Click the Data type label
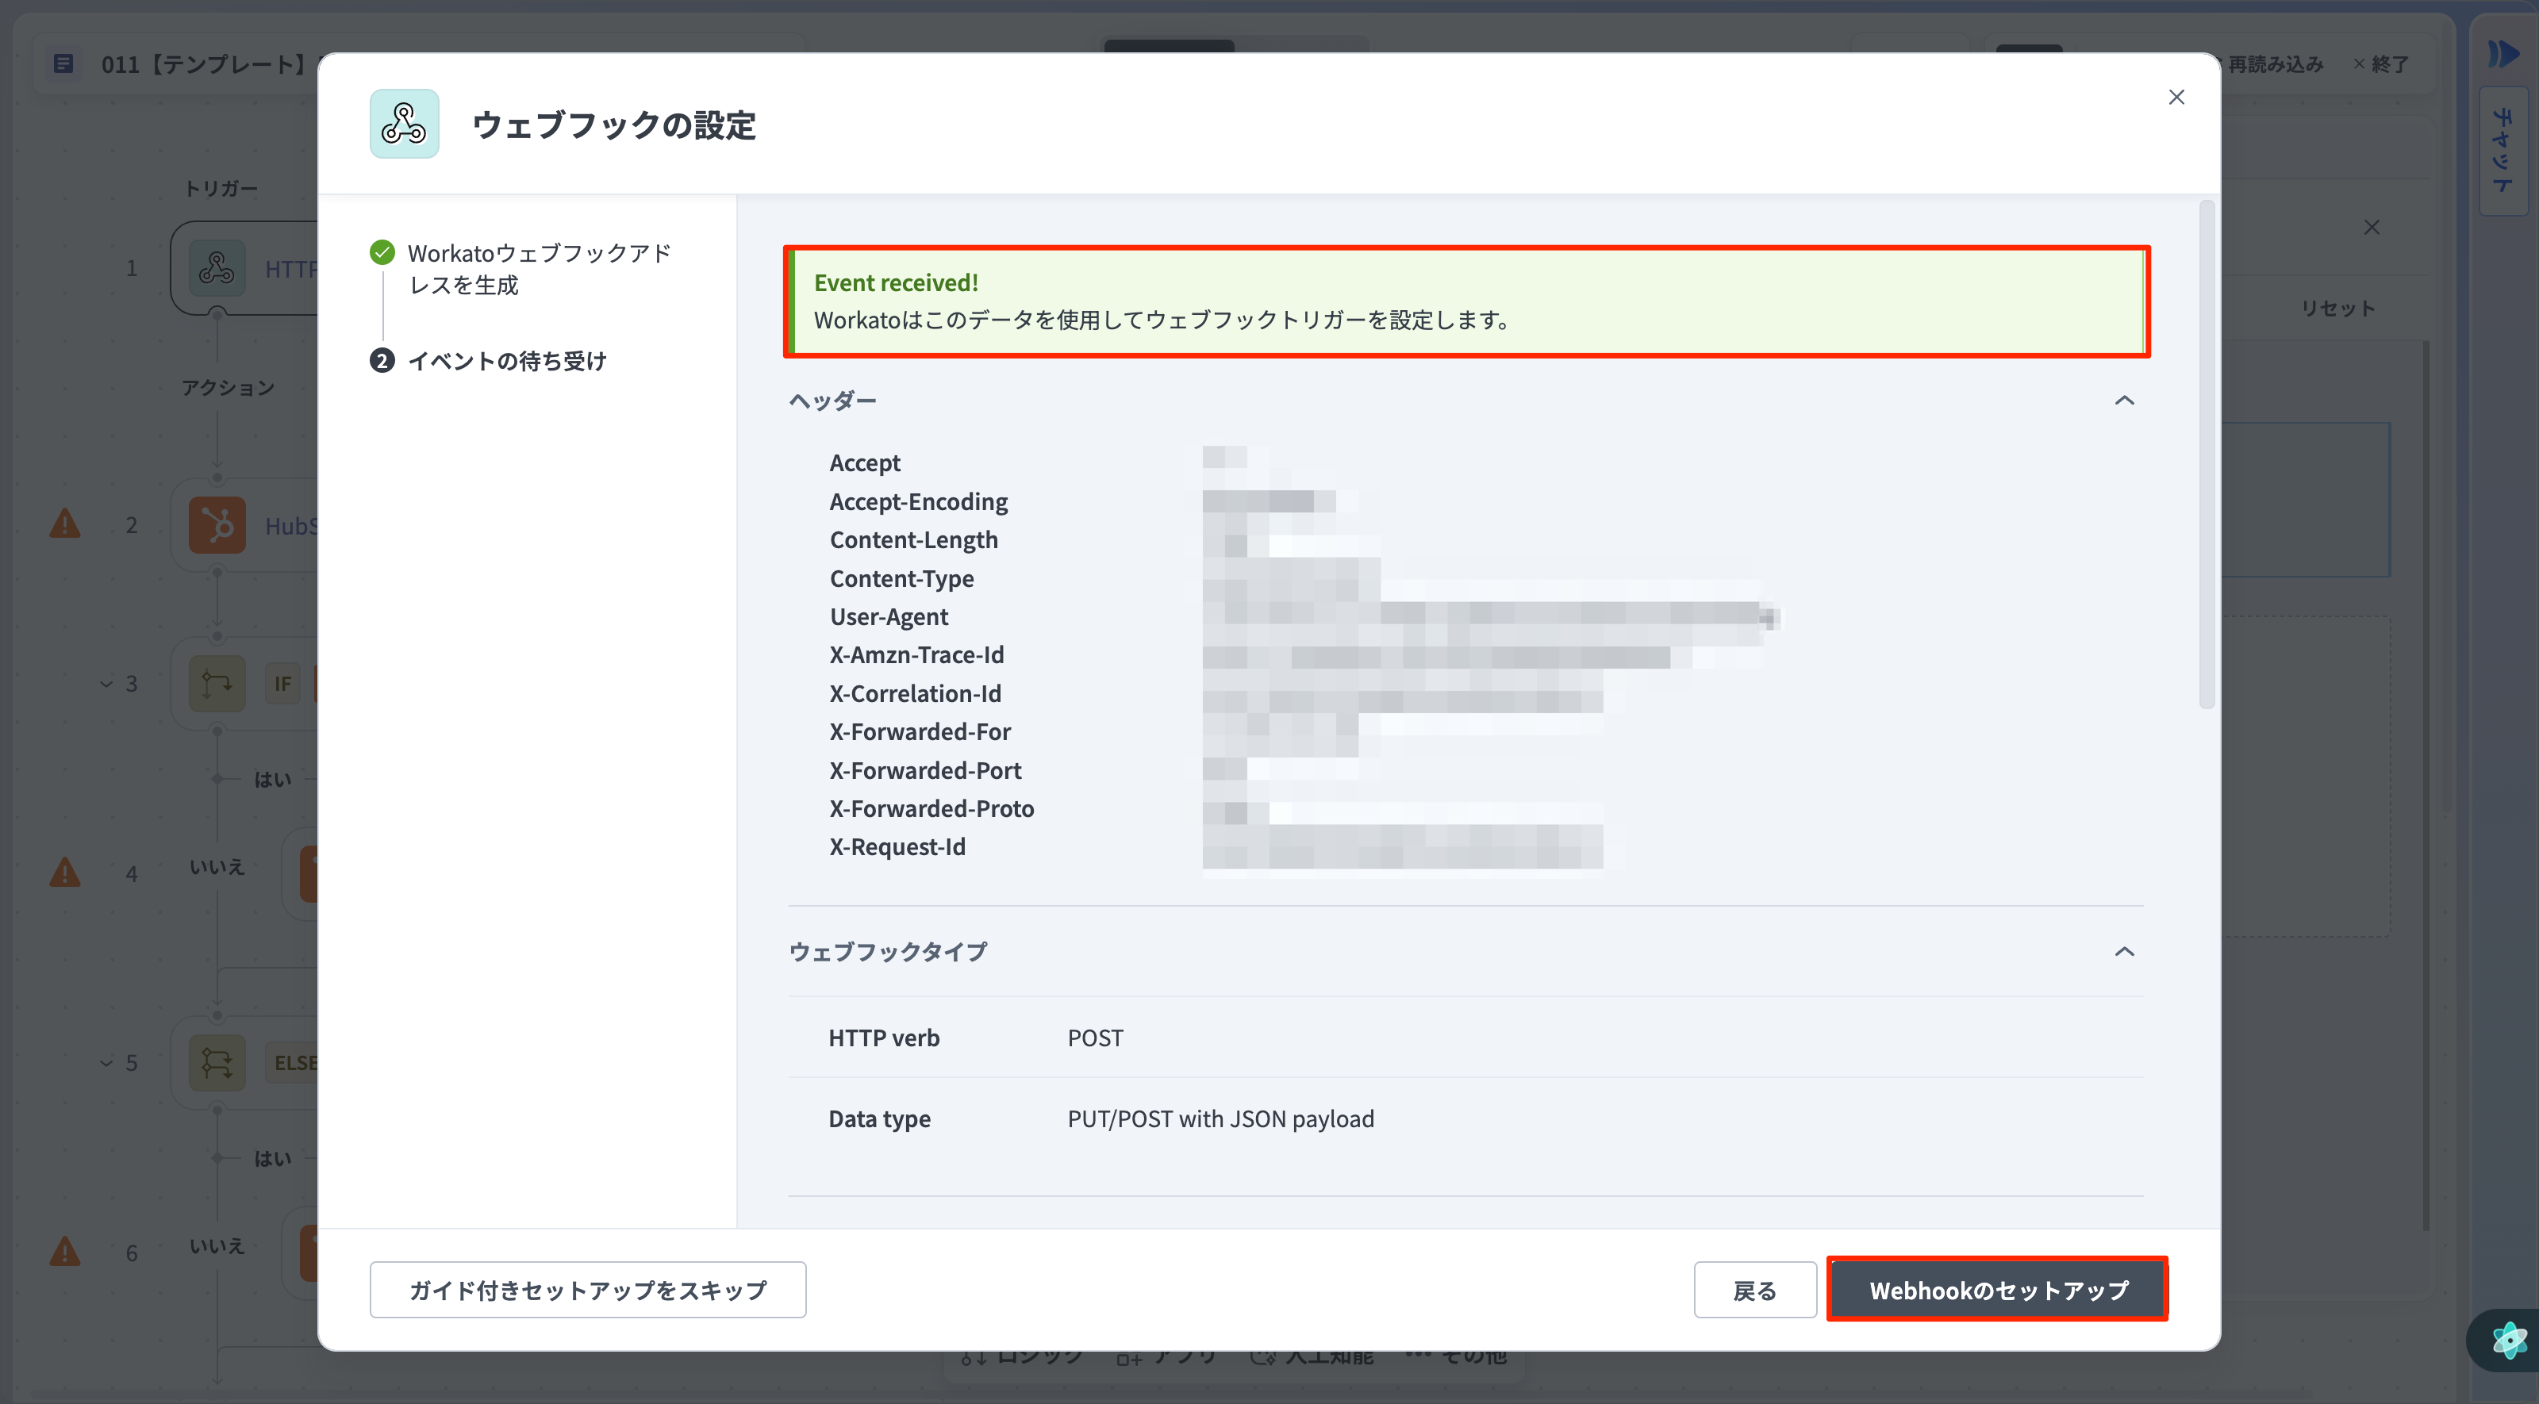Screen dimensions: 2539x1404 879,1118
